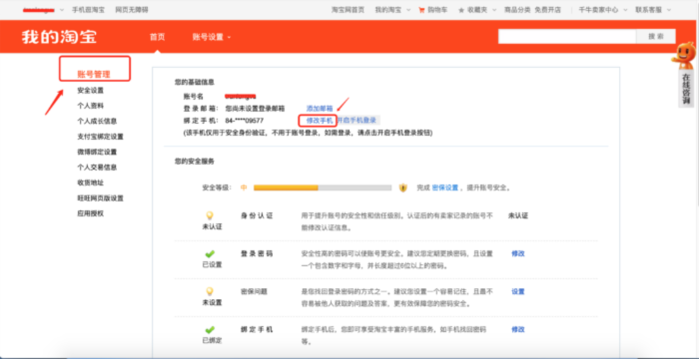Click the 您尚未设置登录邮箱 text
Viewport: 699px width, 359px height.
point(255,108)
